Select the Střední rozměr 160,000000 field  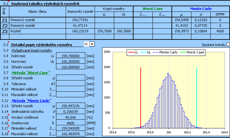click(70, 67)
